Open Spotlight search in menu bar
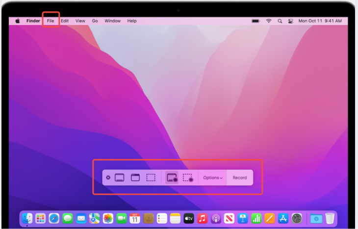 tap(280, 21)
